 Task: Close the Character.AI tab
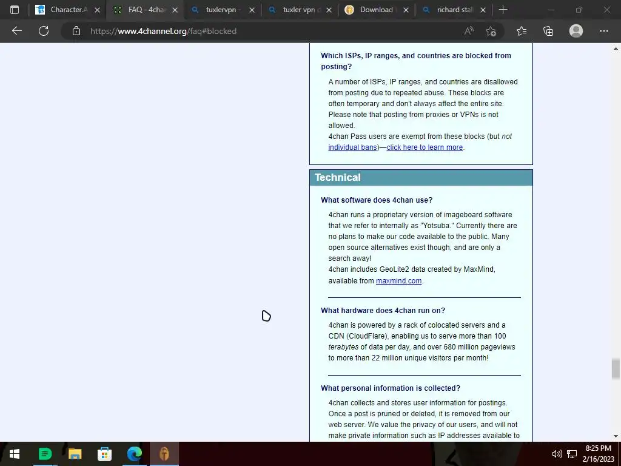coord(98,10)
